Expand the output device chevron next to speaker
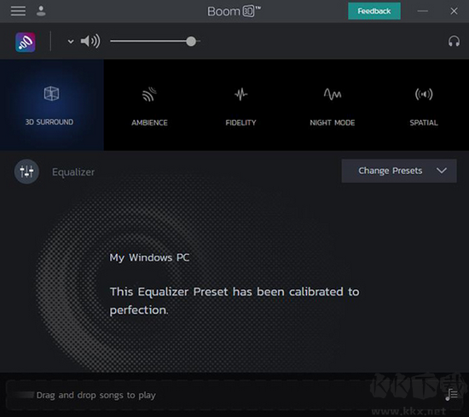Screen dimensions: 469x417 pyautogui.click(x=71, y=41)
